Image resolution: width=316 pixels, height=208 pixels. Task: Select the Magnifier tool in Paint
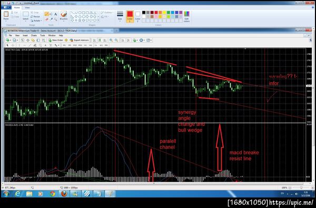click(55, 19)
